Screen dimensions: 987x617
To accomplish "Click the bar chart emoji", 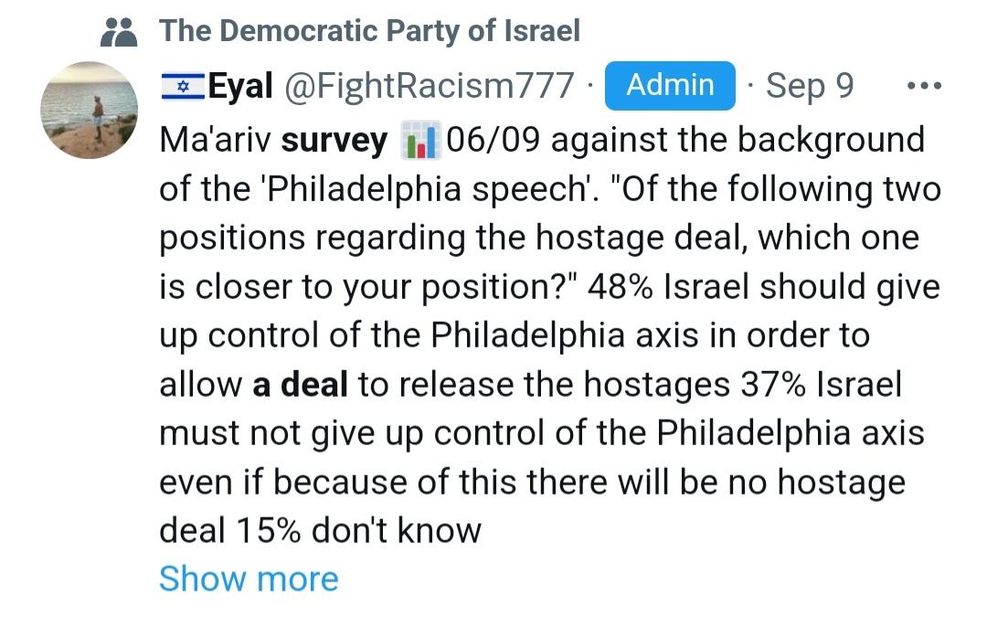I will tap(420, 140).
